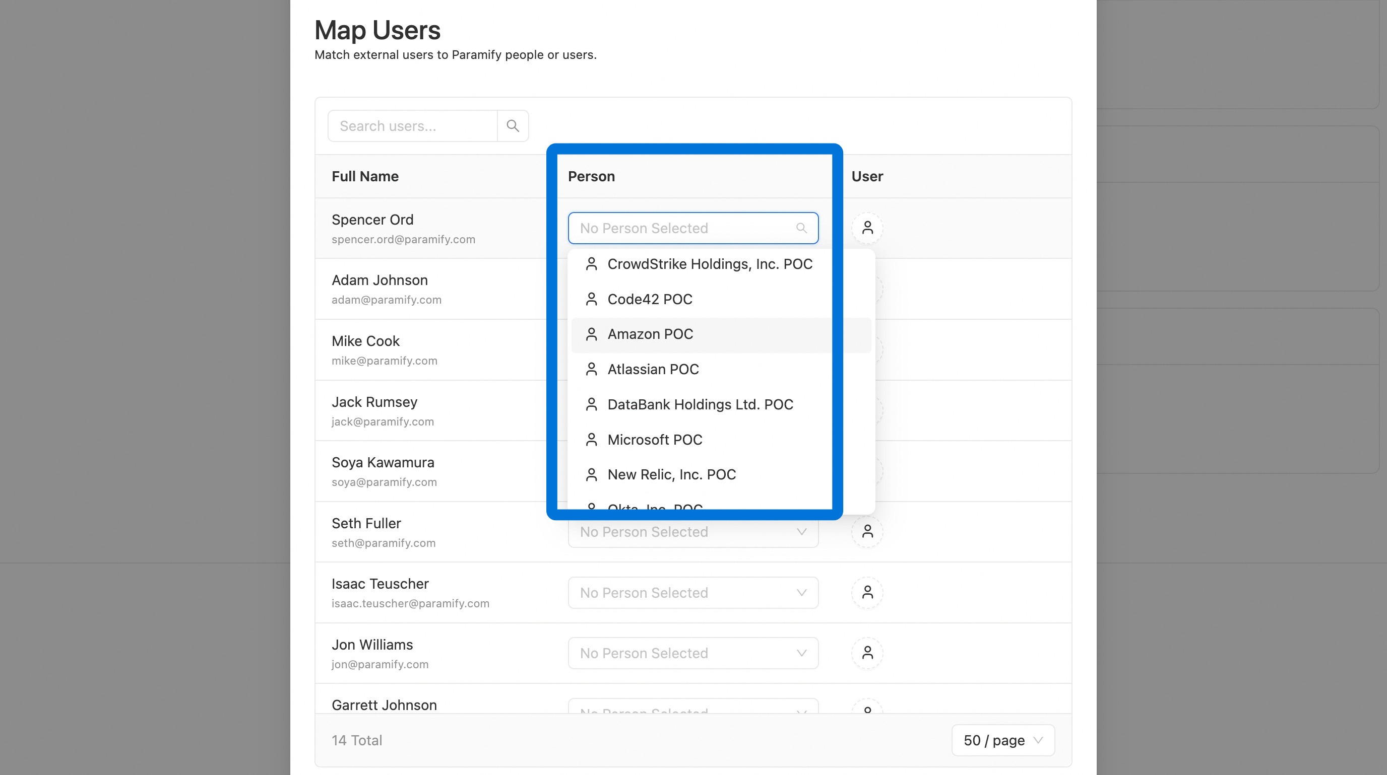Click the person icon beside Microsoft POC
1387x775 pixels.
point(591,440)
